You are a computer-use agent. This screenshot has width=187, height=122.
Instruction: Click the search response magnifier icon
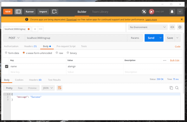point(177,88)
